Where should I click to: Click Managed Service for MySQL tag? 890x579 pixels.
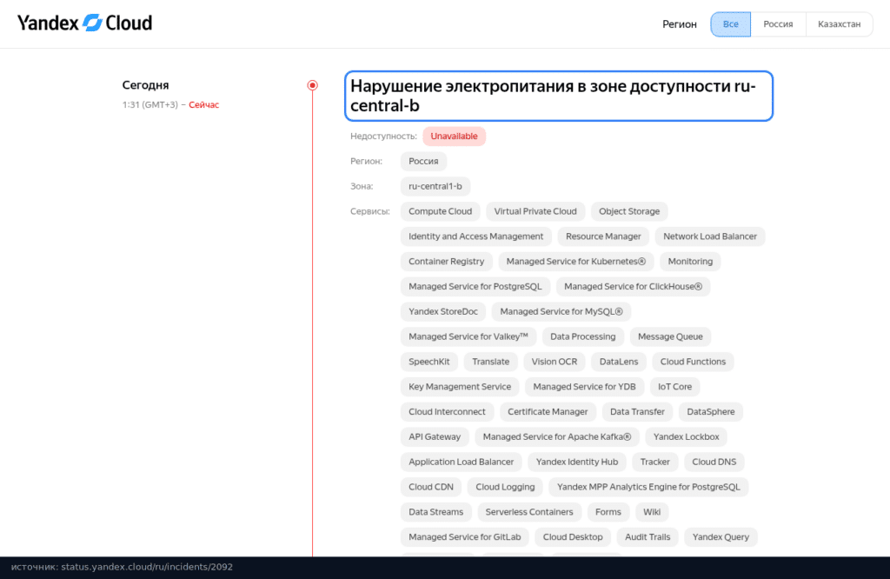coord(561,311)
